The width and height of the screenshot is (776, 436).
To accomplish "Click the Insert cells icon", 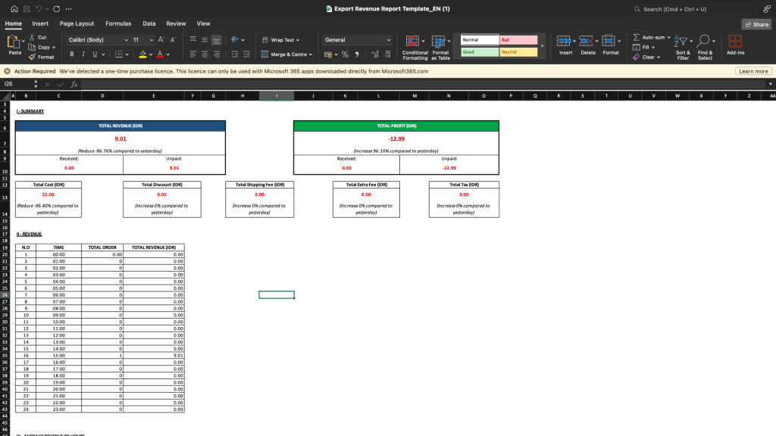I will point(563,41).
